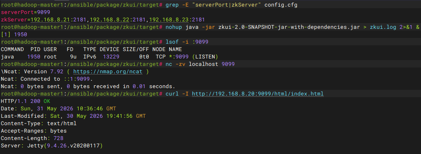Click the lsof -i :9099 command
Viewport: 421px width, 154px height.
click(187, 42)
